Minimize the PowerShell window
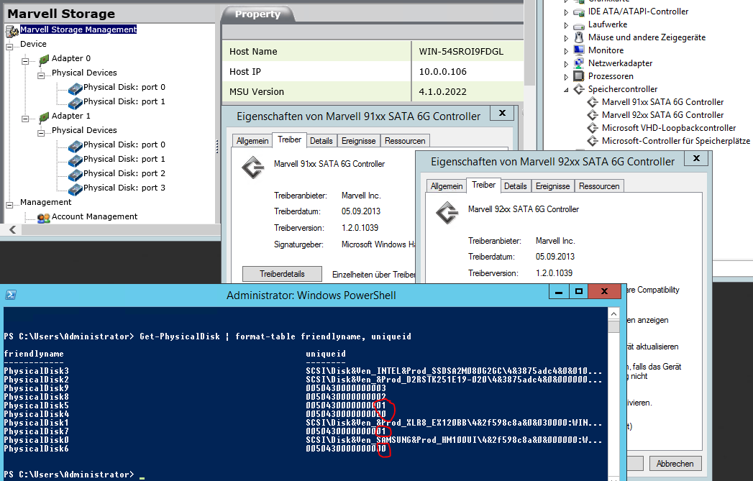This screenshot has width=753, height=481. 559,291
